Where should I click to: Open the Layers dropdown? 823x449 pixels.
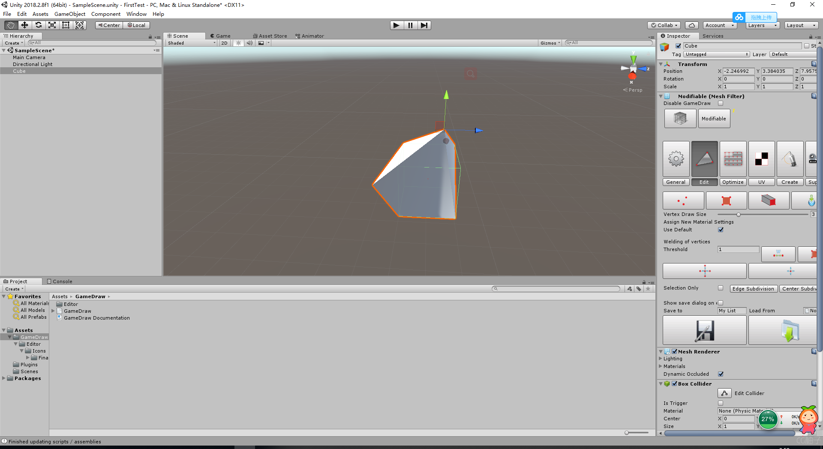pos(763,25)
